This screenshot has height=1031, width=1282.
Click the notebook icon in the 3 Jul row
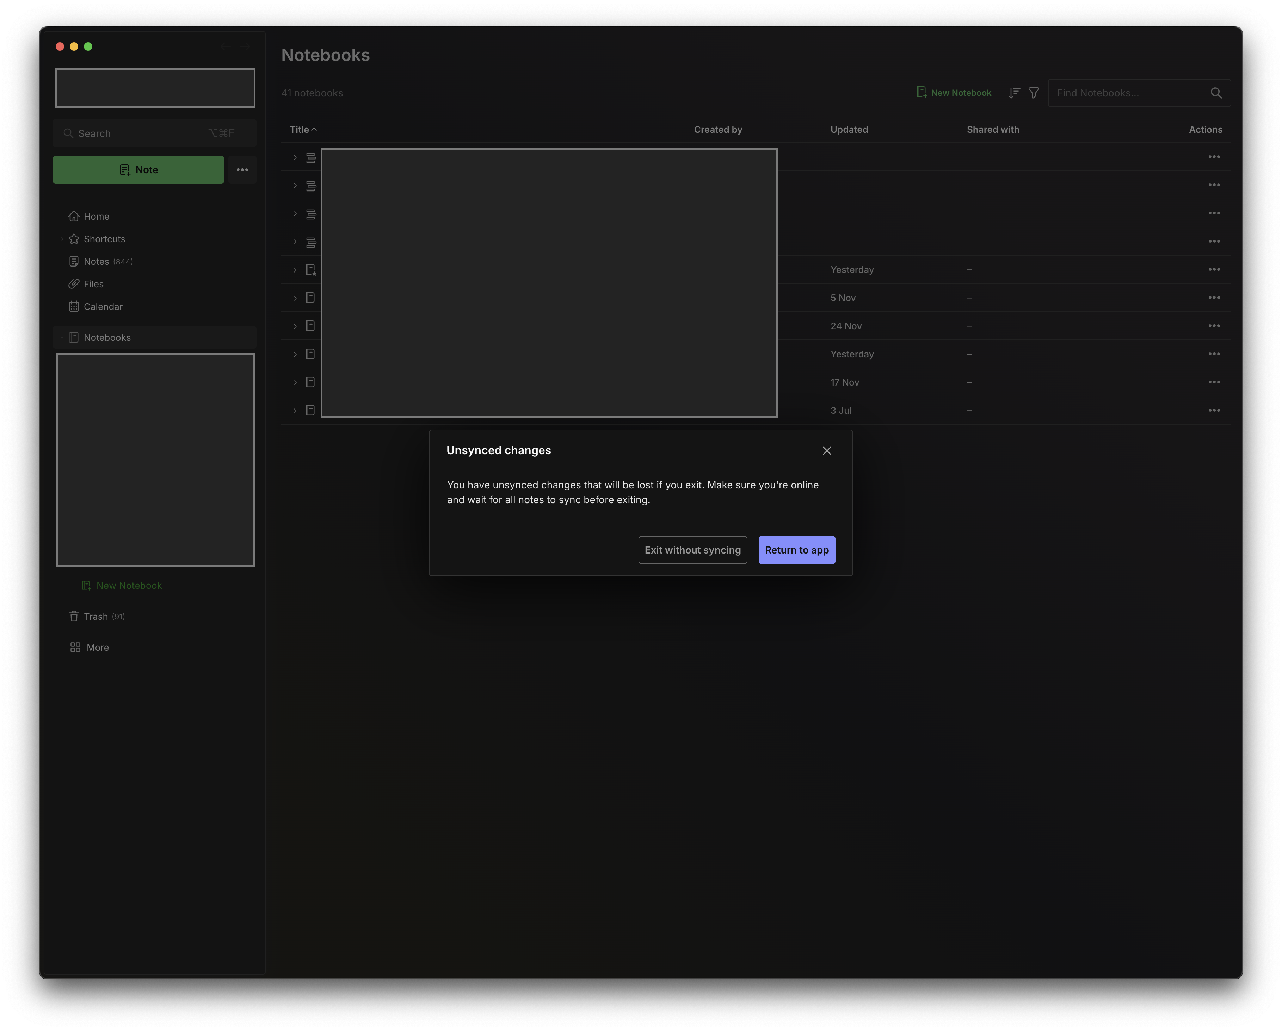(310, 411)
